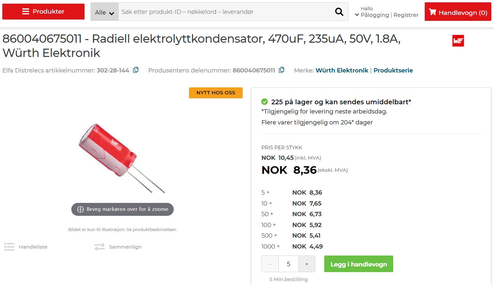Click the search magnifier icon

339,12
